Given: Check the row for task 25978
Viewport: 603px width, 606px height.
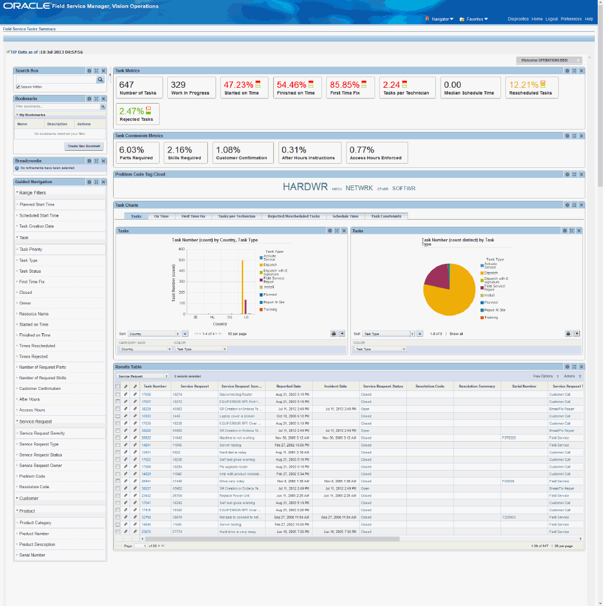Looking at the screenshot, I should [x=118, y=532].
